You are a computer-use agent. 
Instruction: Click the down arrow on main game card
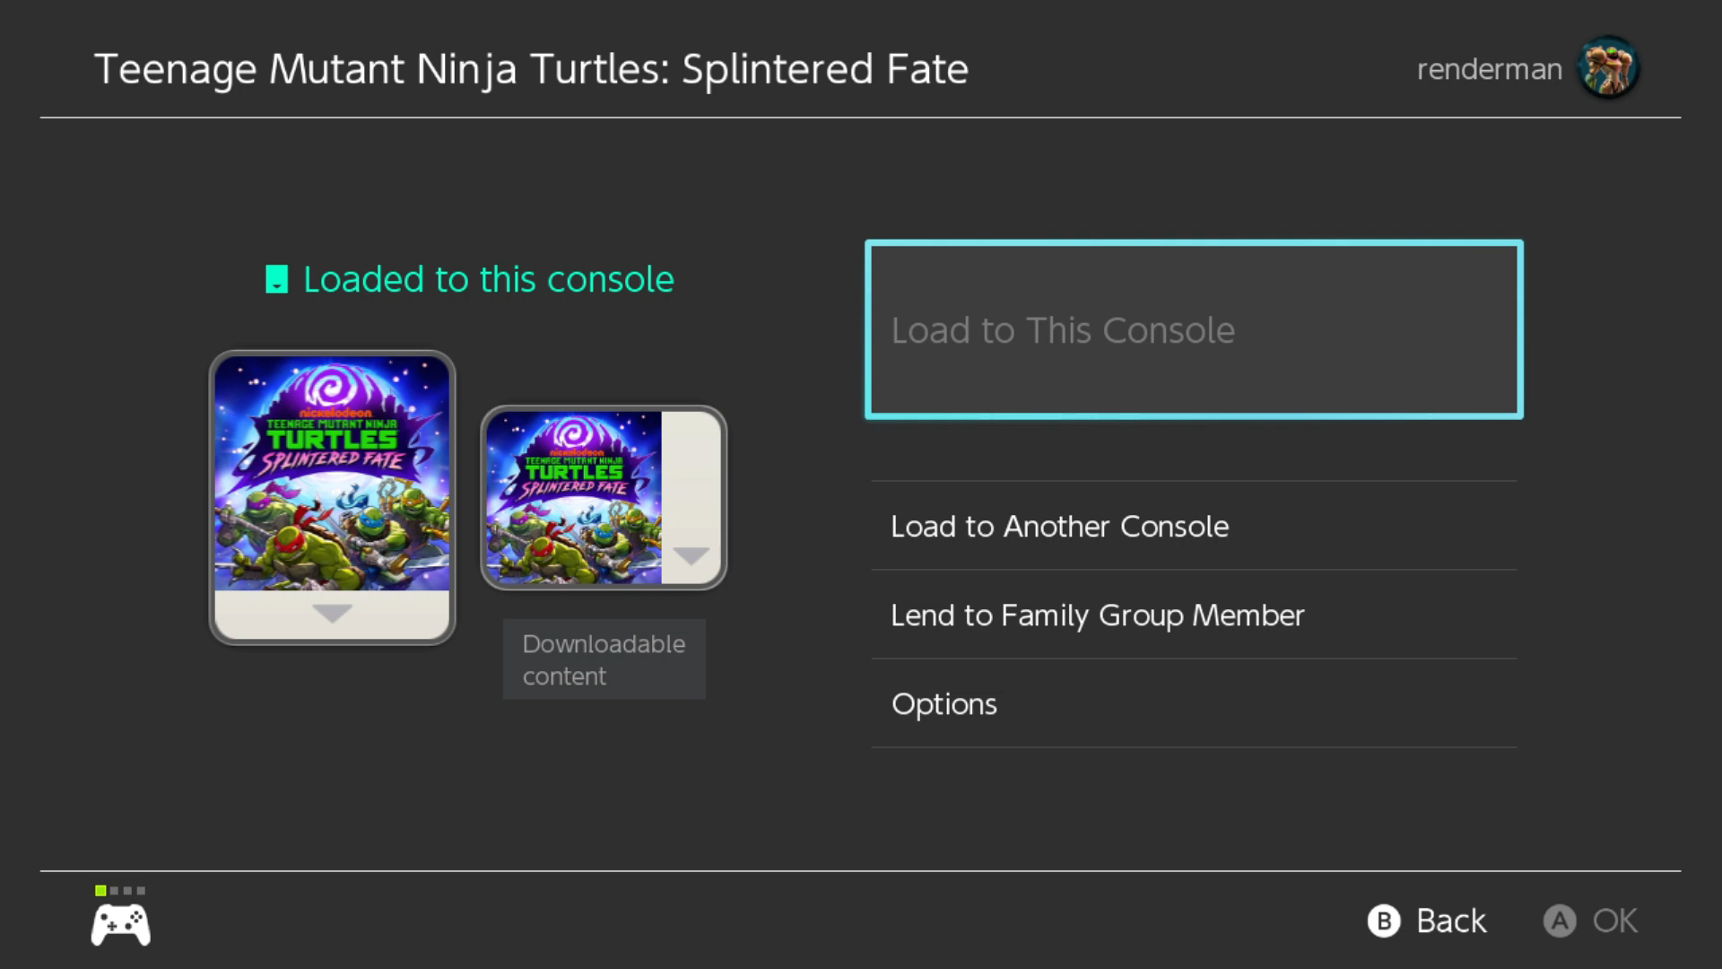[332, 614]
